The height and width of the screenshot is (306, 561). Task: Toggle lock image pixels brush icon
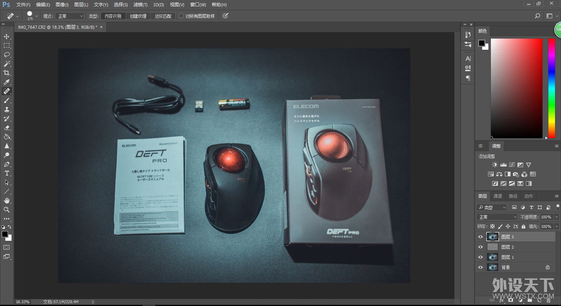[500, 226]
